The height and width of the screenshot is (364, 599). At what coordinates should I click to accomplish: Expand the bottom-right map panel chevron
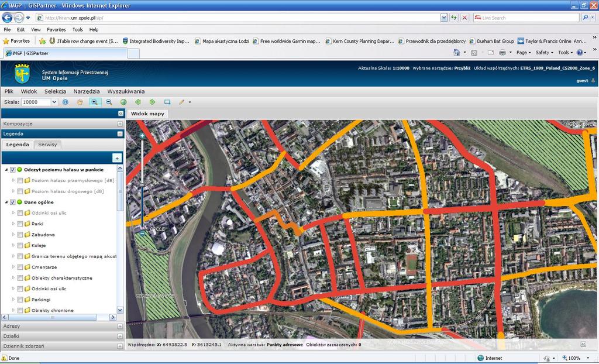(583, 345)
